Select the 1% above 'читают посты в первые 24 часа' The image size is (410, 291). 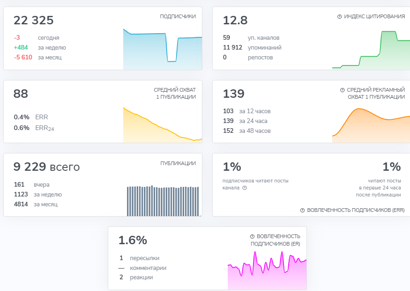coord(392,167)
